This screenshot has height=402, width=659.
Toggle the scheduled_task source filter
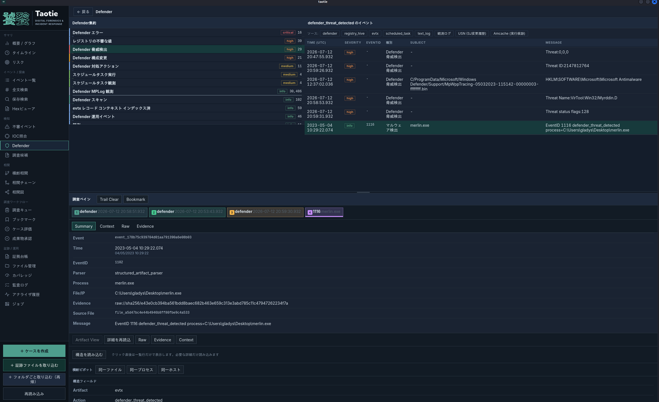coord(398,33)
